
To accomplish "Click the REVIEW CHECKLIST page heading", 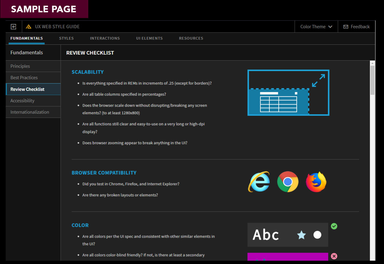I will [x=90, y=53].
